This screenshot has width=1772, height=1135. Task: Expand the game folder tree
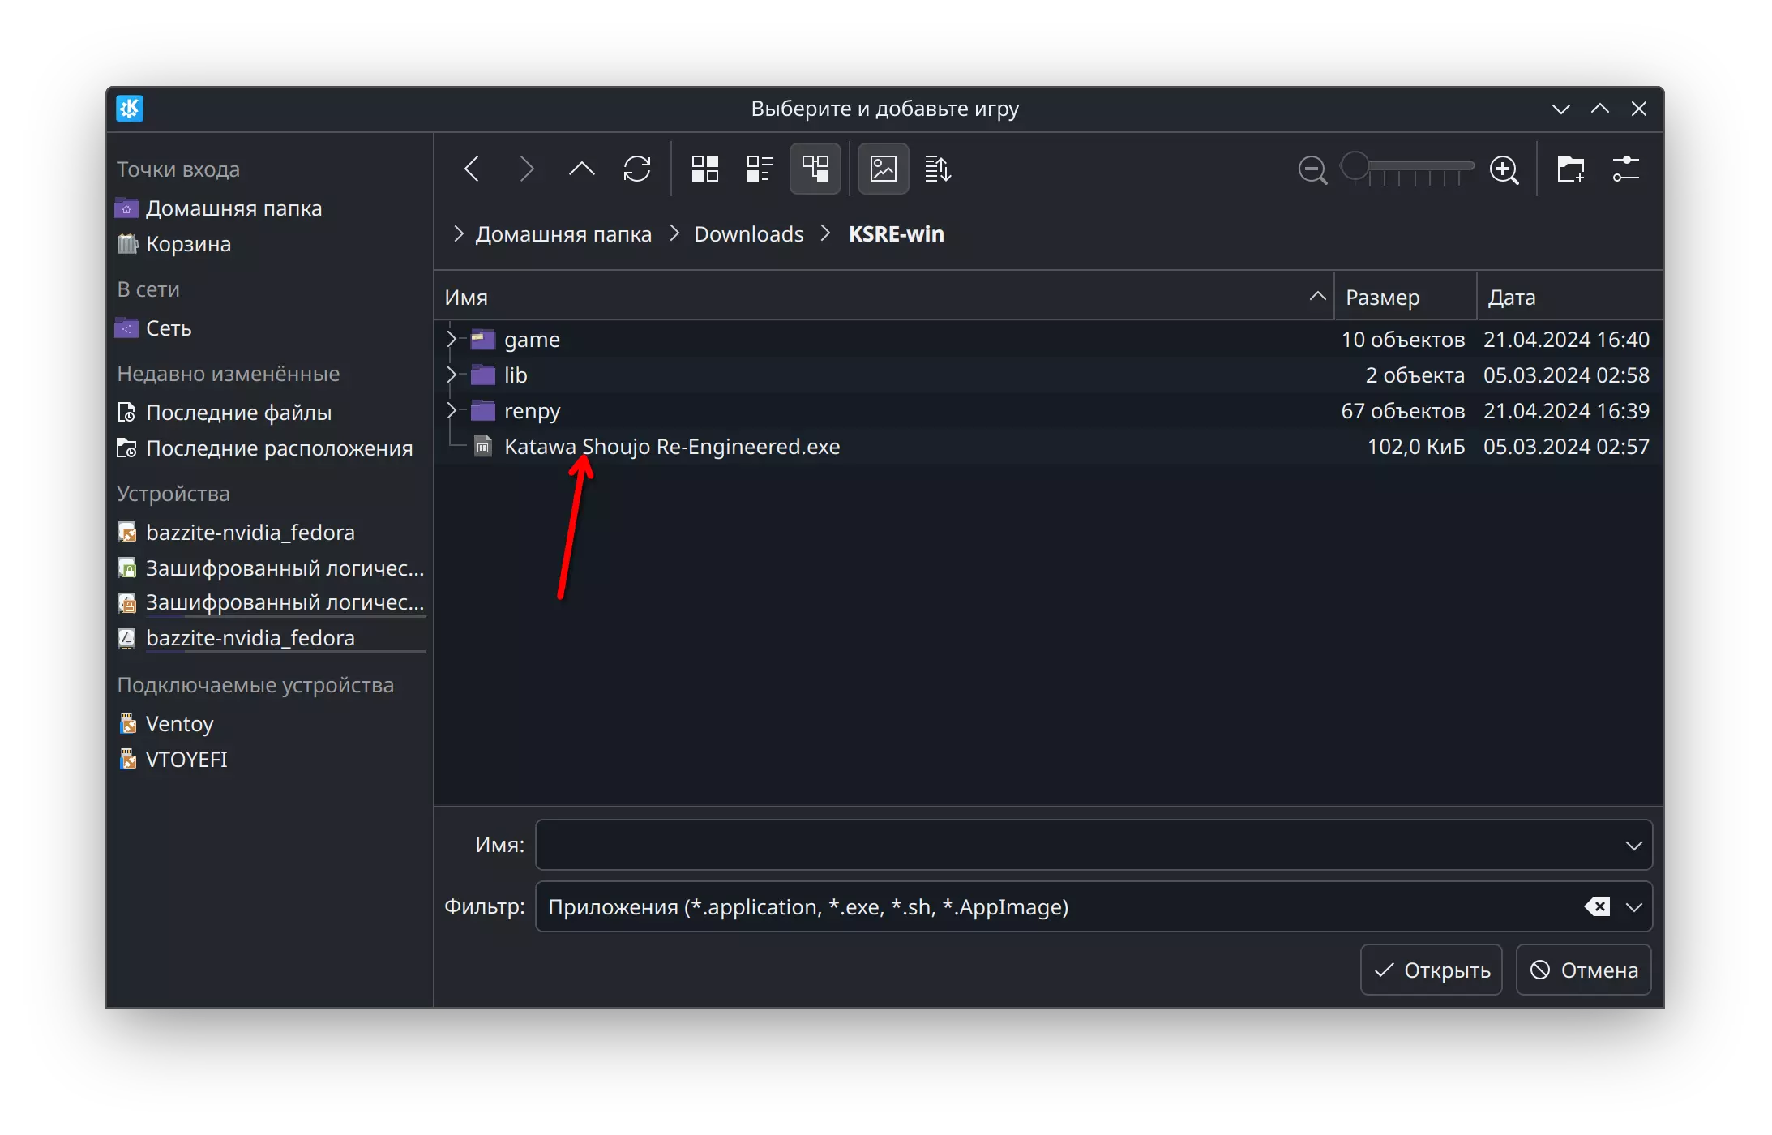(x=452, y=340)
